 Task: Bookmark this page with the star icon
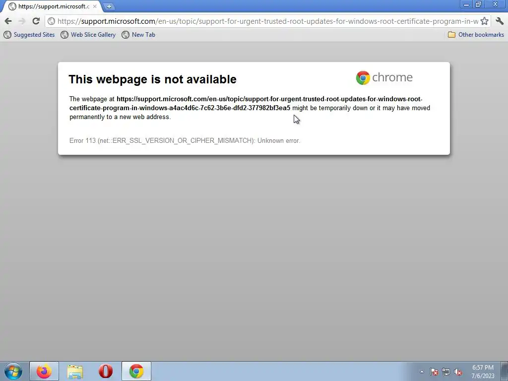(484, 21)
